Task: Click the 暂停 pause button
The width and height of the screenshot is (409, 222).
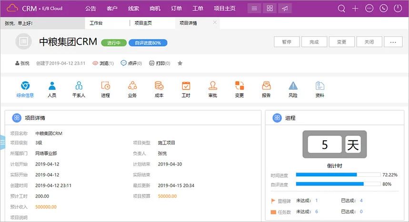Action: (x=286, y=42)
